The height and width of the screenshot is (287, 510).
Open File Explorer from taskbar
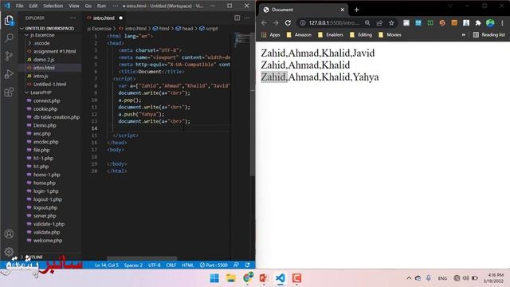pyautogui.click(x=231, y=278)
